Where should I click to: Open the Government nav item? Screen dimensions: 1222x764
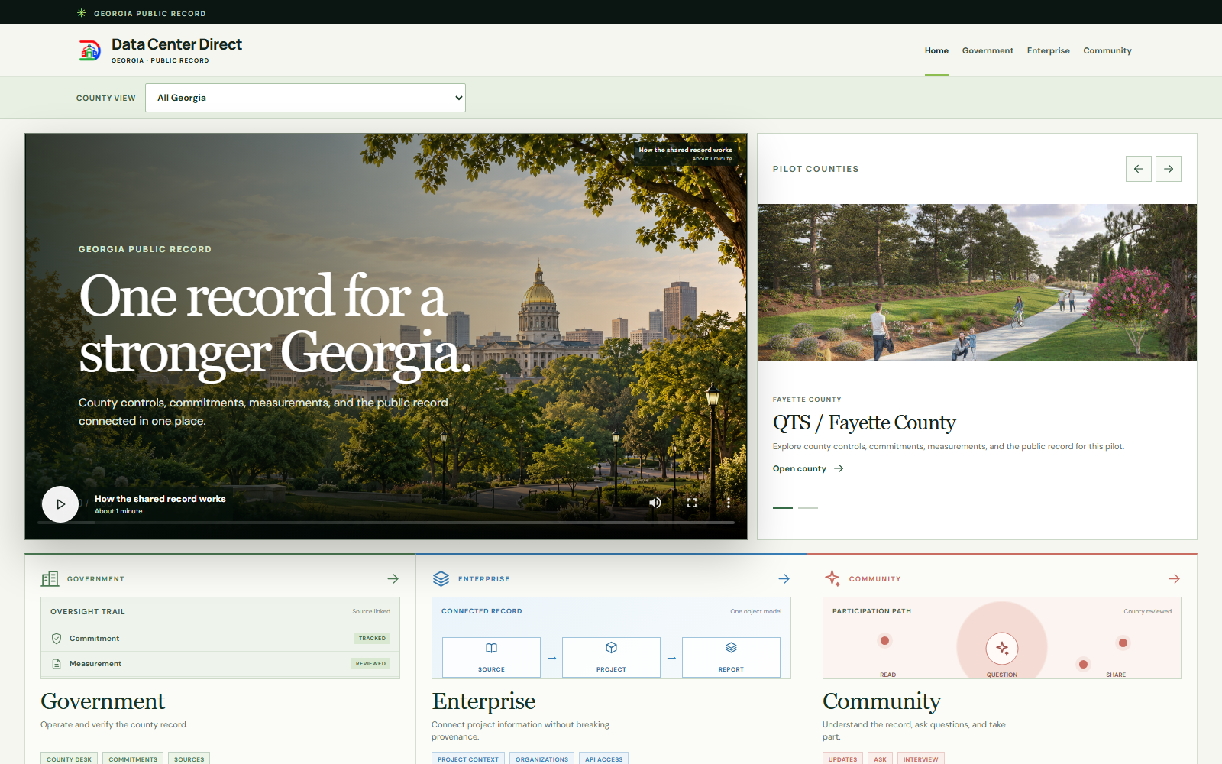[x=988, y=51]
